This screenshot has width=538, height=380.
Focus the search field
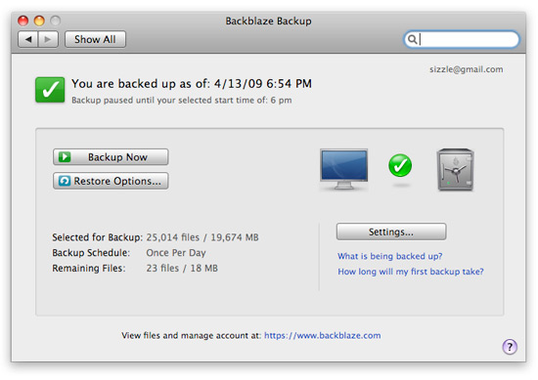coord(461,39)
